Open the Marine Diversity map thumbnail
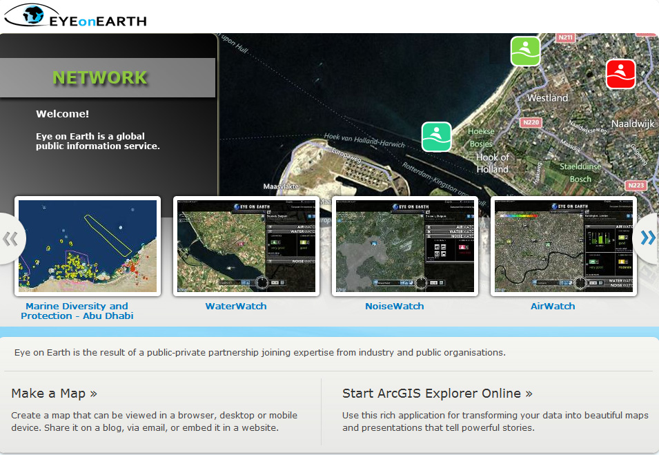Screen dimensions: 659x455 coord(88,246)
